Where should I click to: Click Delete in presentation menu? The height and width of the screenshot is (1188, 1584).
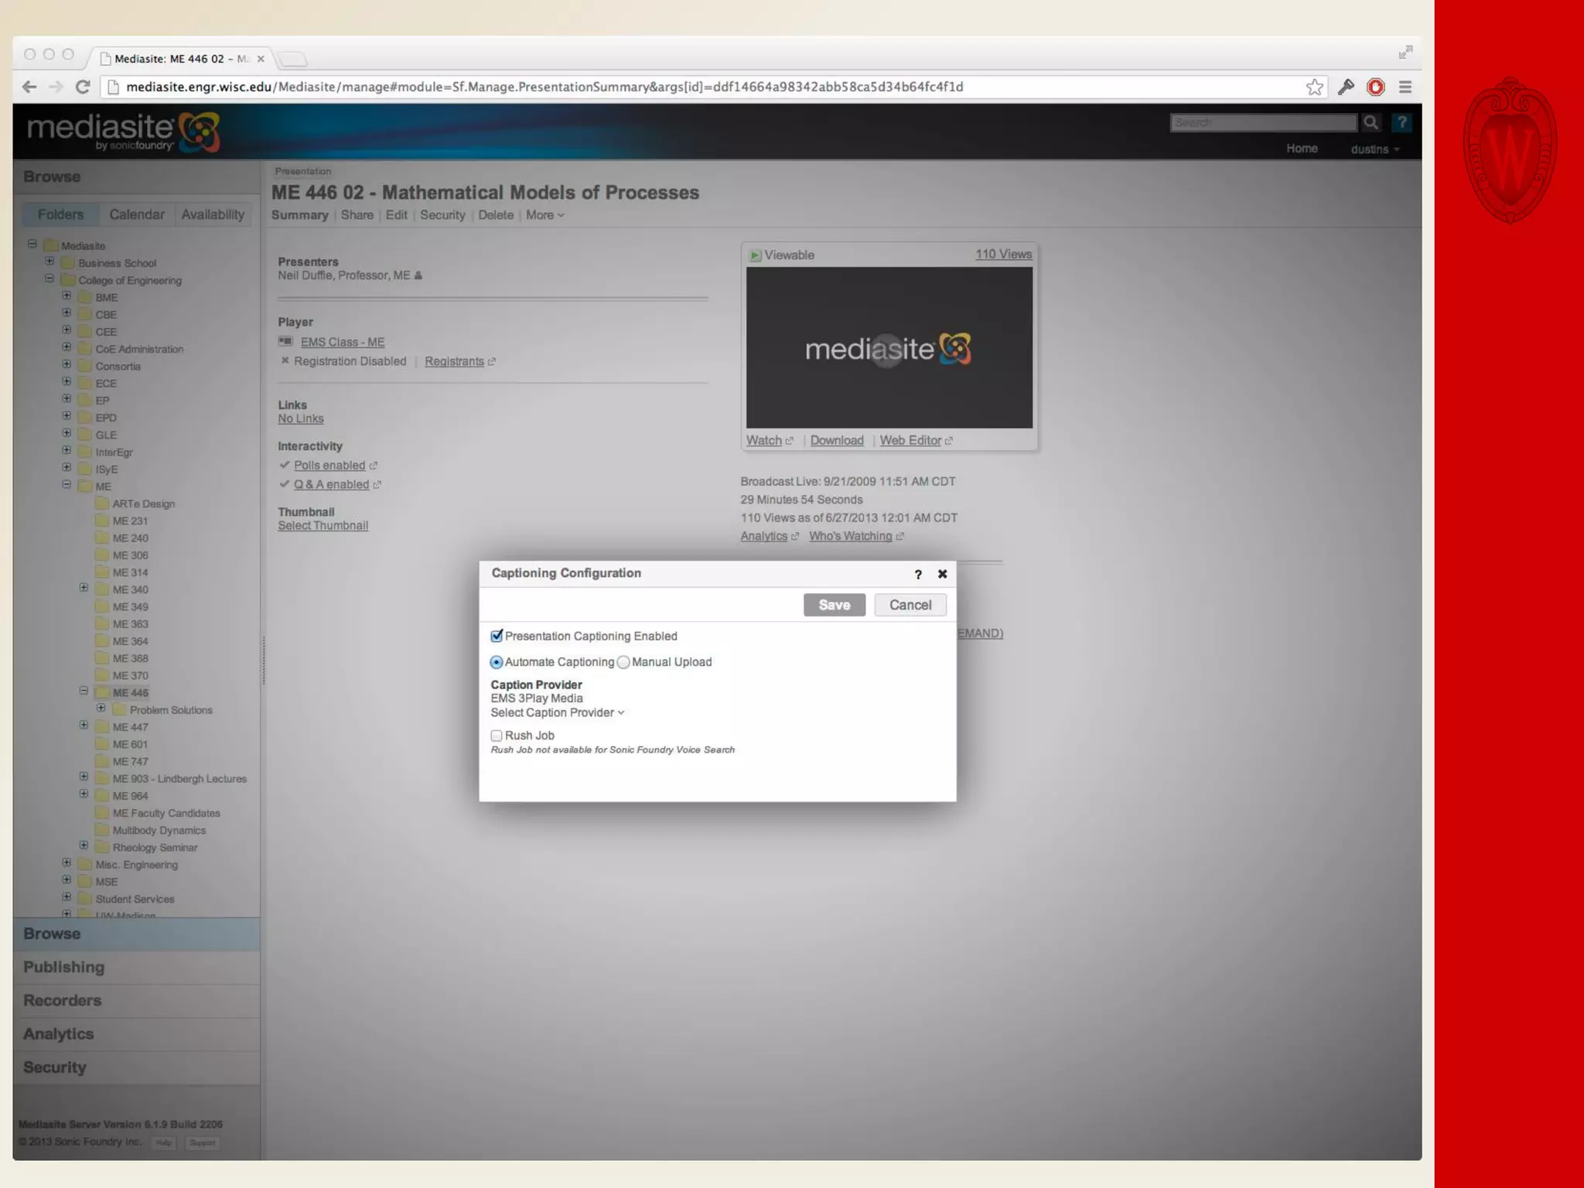tap(496, 215)
